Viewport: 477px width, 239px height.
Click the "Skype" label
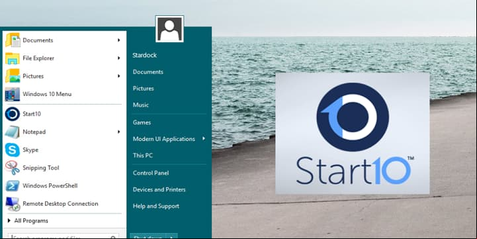pos(30,150)
